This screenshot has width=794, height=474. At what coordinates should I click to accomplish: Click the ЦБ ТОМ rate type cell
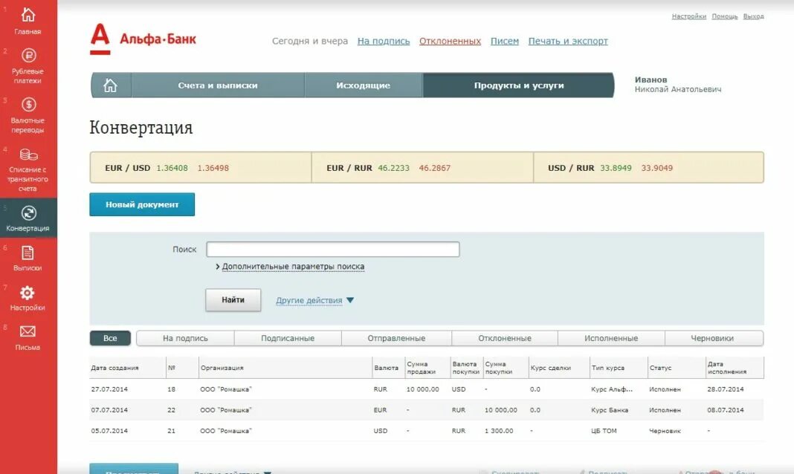604,431
